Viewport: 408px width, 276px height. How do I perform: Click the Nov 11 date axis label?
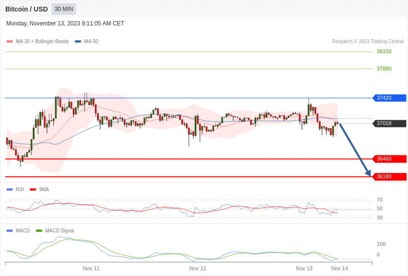(x=91, y=268)
